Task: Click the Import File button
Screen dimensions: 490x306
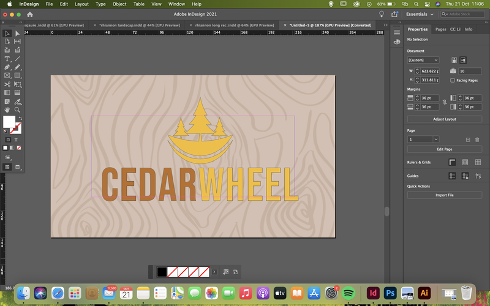Action: pos(445,195)
